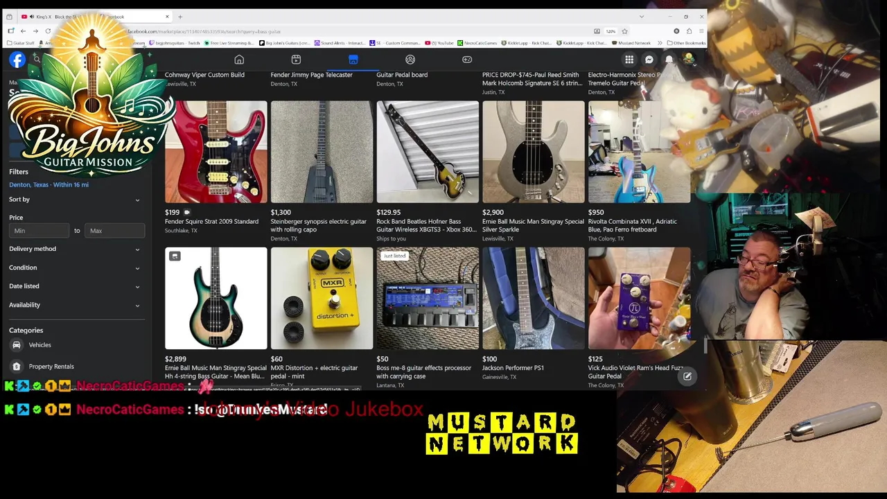Open the profile avatar account menu
This screenshot has height=499, width=887.
click(x=689, y=60)
